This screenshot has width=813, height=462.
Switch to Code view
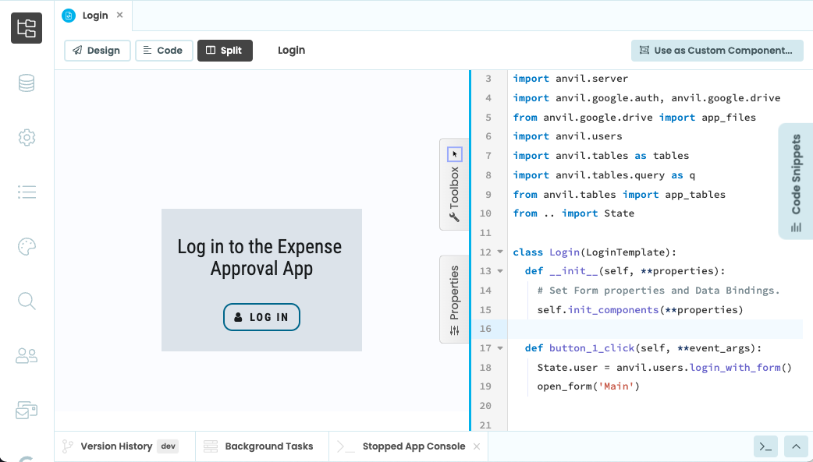tap(164, 51)
